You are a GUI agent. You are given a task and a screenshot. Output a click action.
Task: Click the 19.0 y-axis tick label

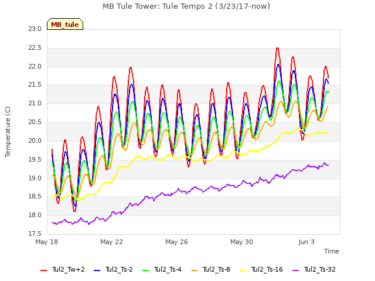[x=35, y=178]
